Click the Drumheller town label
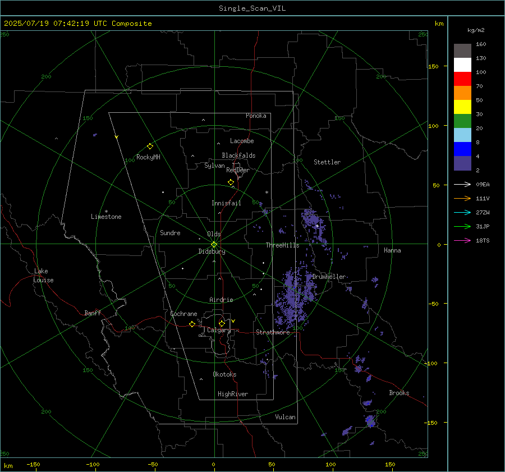 pos(329,277)
